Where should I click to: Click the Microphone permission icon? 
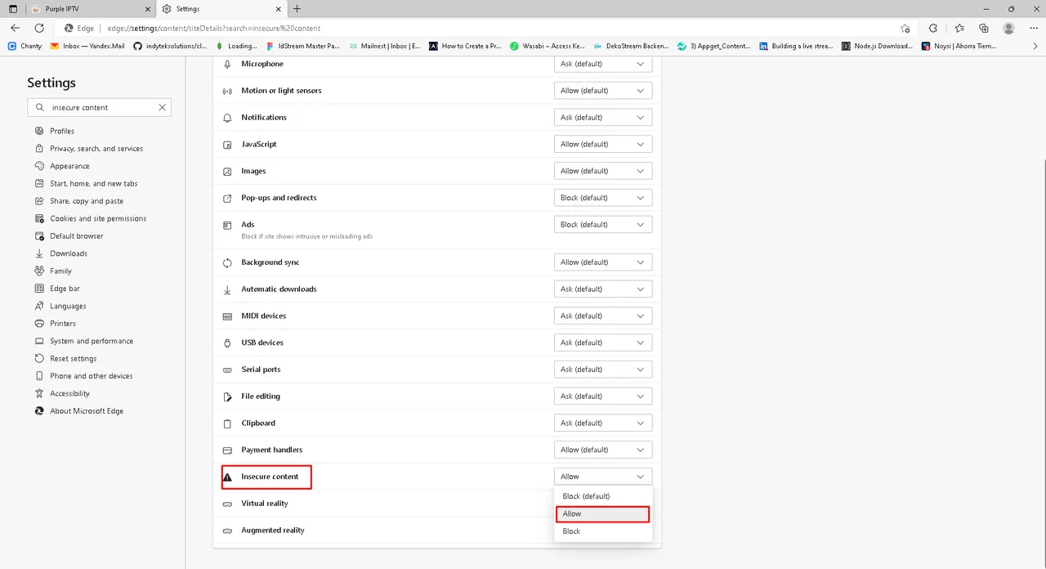click(227, 64)
